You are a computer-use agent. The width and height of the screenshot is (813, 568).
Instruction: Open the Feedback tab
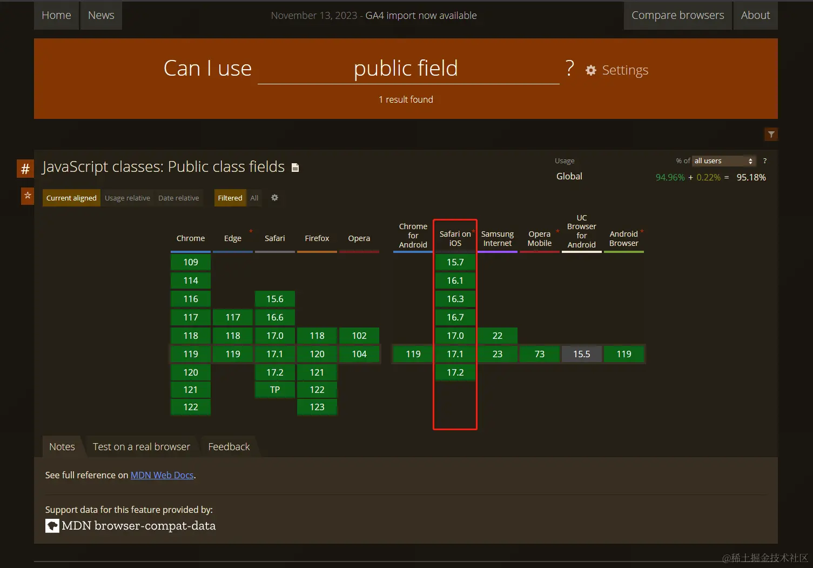pos(229,446)
